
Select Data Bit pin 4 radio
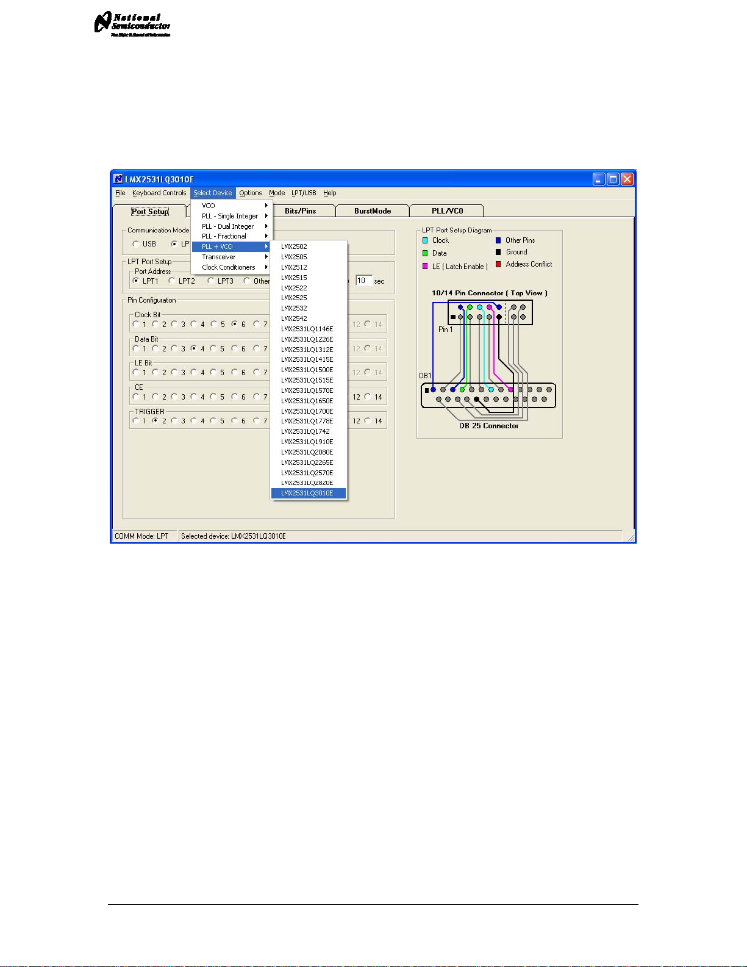[x=194, y=348]
